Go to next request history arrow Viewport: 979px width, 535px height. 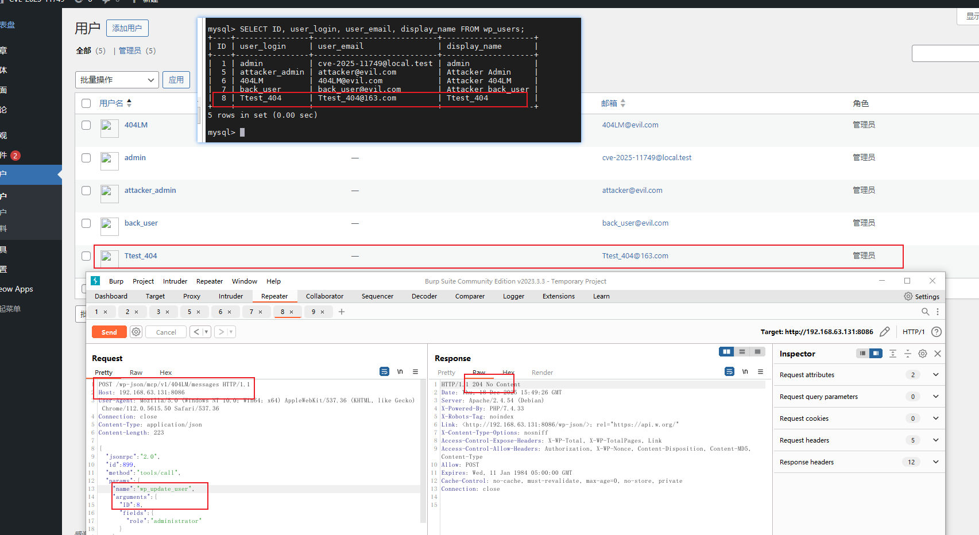[221, 332]
